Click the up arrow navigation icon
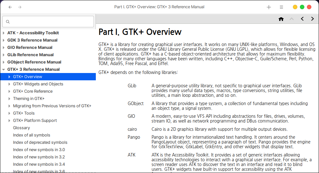319x173 pixels. [x=292, y=19]
